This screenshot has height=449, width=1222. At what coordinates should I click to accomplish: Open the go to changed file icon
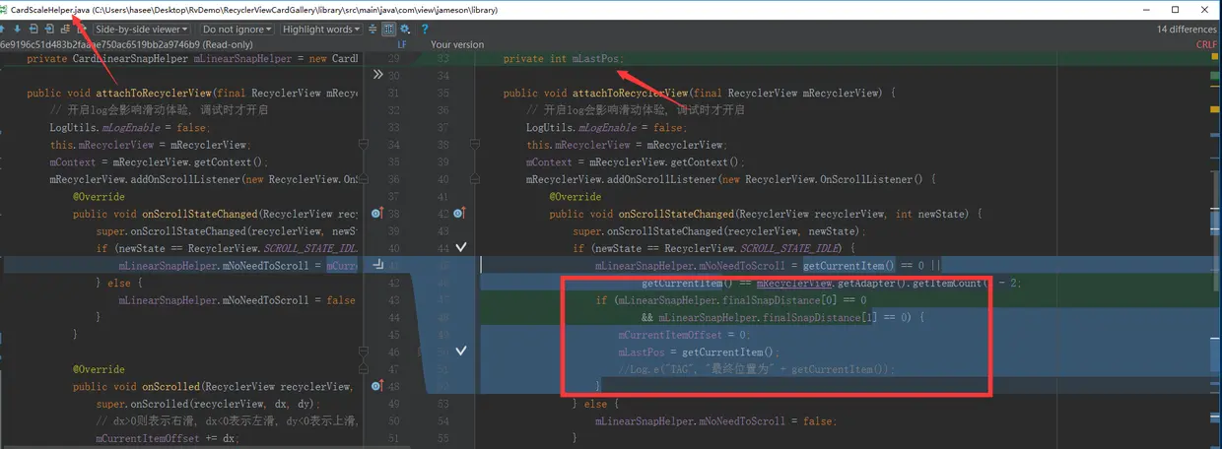point(65,30)
